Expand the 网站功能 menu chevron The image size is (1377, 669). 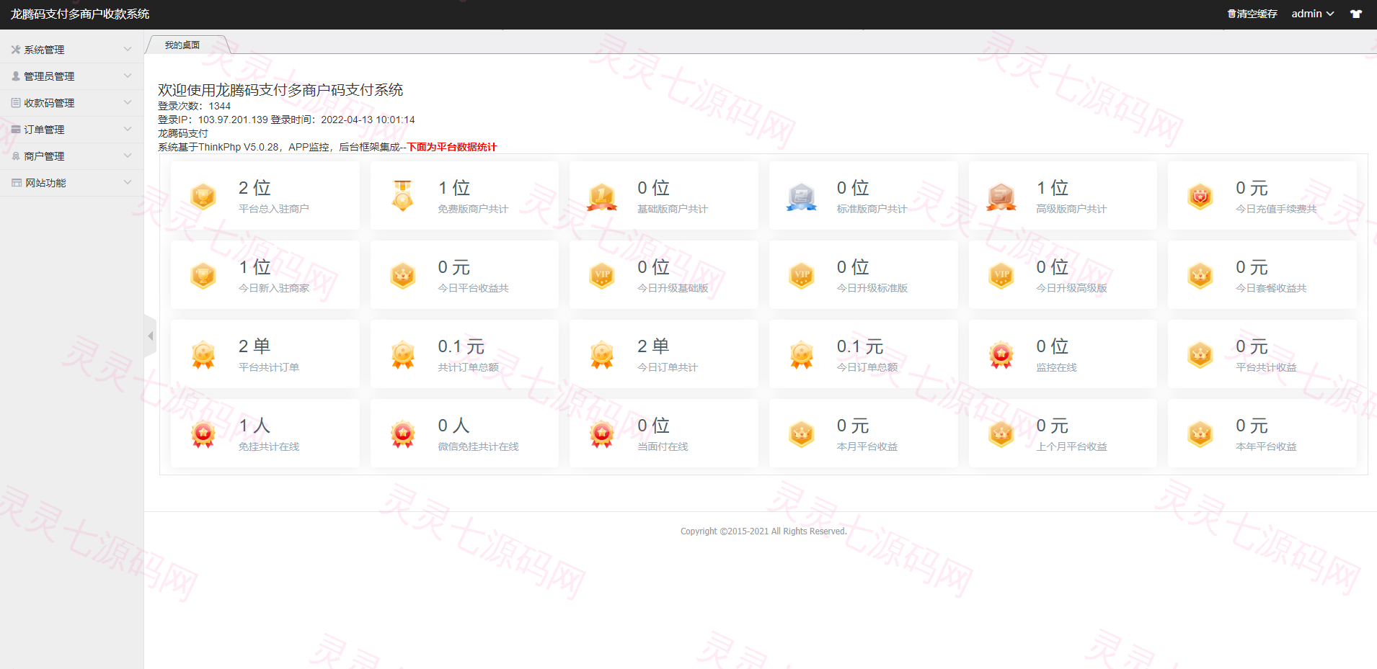pos(128,183)
